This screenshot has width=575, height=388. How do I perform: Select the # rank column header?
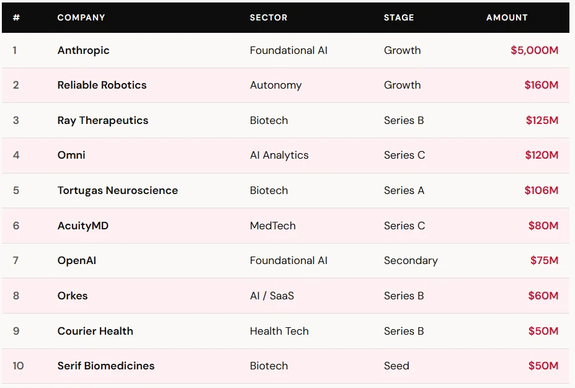(16, 17)
